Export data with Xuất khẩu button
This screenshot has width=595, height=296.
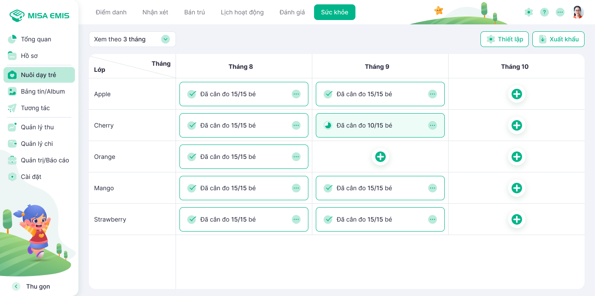[x=558, y=39]
